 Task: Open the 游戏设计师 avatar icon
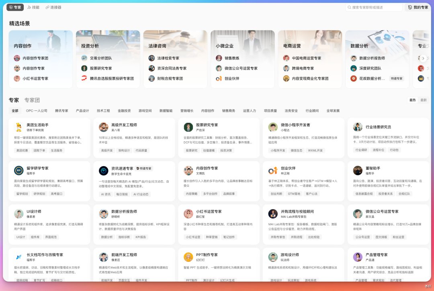[273, 257]
